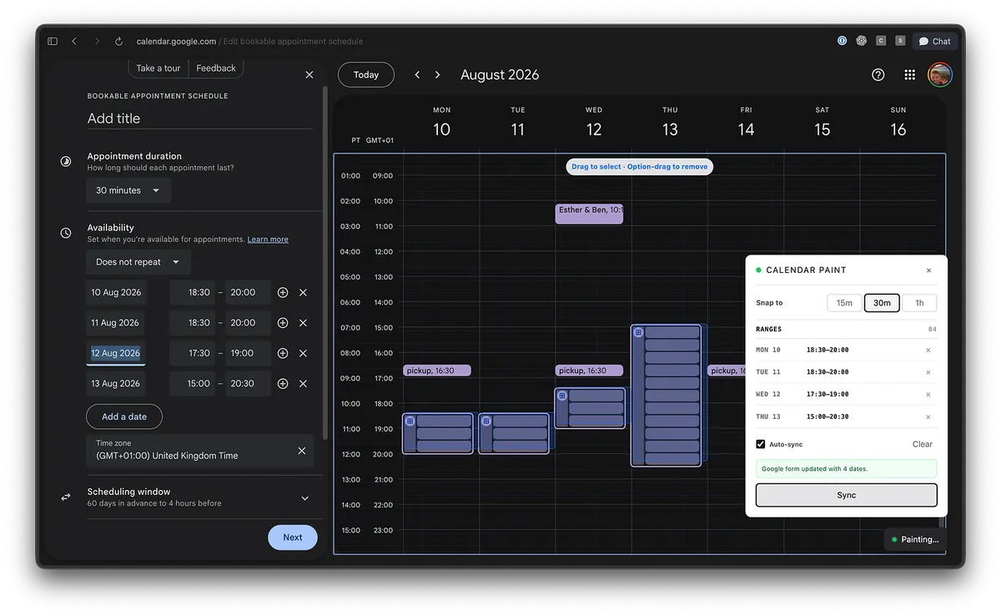Image resolution: width=1001 pixels, height=616 pixels.
Task: Click Take a tour
Action: pyautogui.click(x=158, y=68)
